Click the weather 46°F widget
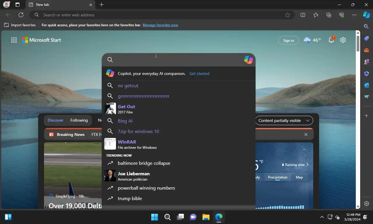373x224 pixels. point(312,40)
